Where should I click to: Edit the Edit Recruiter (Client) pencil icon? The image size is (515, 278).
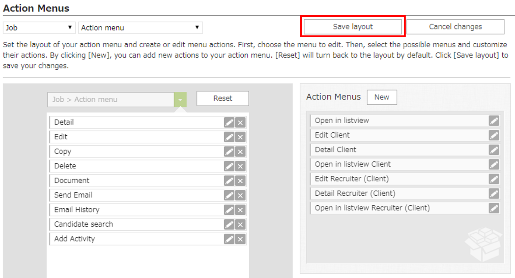[x=494, y=179]
